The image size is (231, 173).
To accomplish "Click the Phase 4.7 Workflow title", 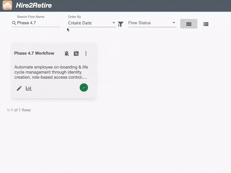I will [34, 53].
